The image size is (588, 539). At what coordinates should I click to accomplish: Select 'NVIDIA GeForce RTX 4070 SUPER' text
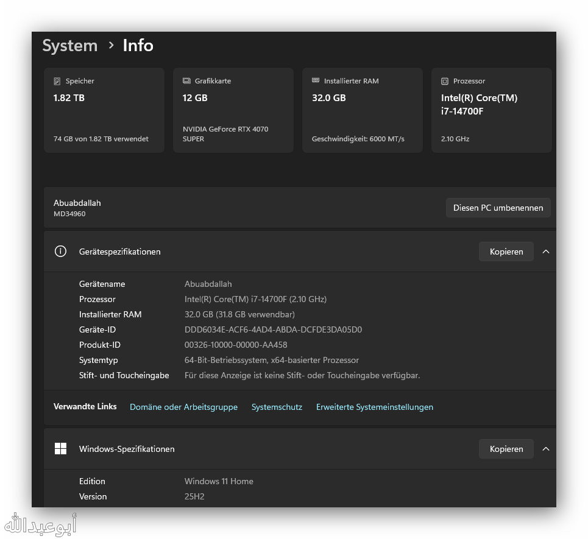click(x=225, y=134)
